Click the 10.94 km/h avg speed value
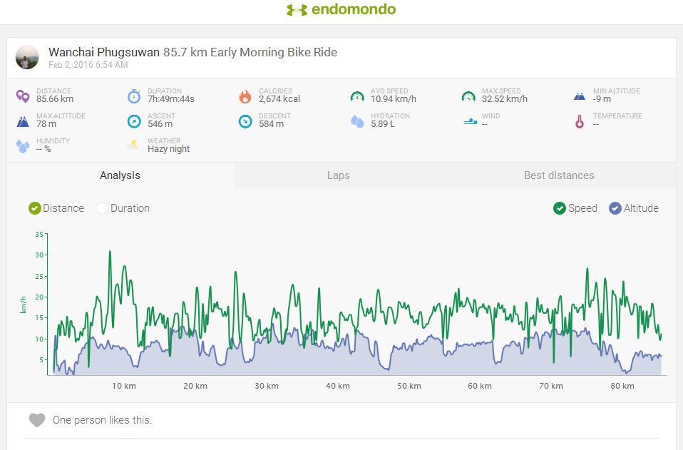This screenshot has height=450, width=683. [x=394, y=99]
